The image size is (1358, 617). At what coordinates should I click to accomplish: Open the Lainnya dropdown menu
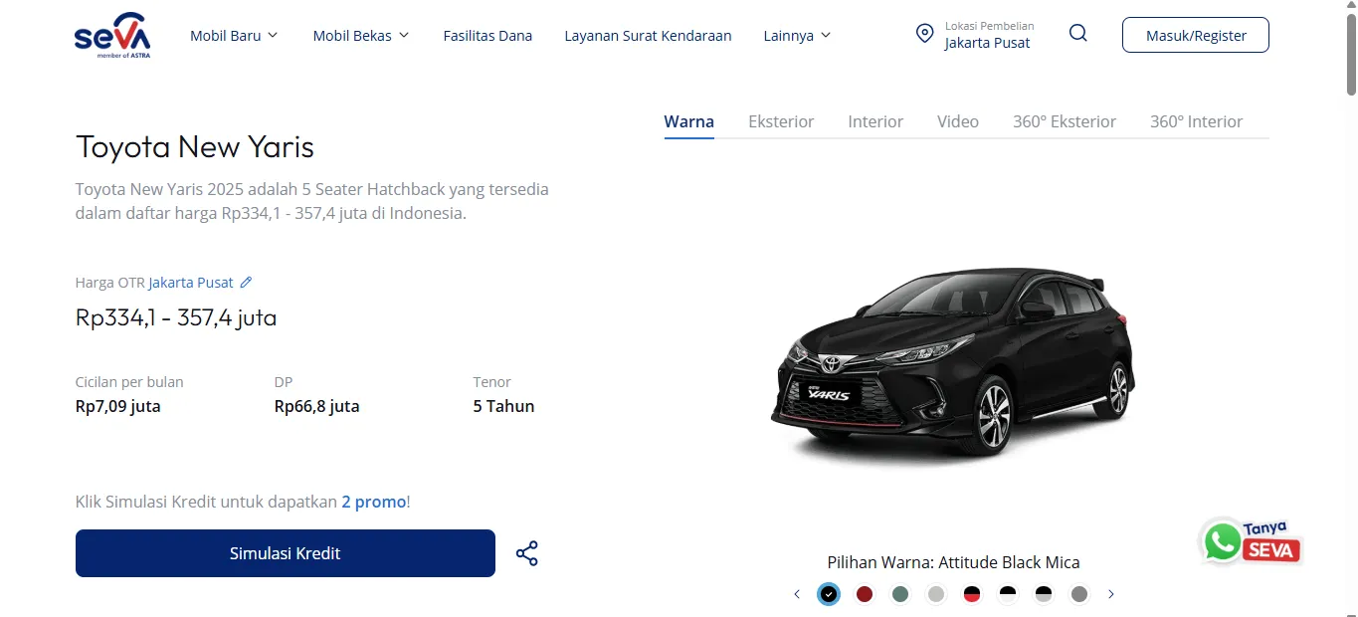click(796, 35)
